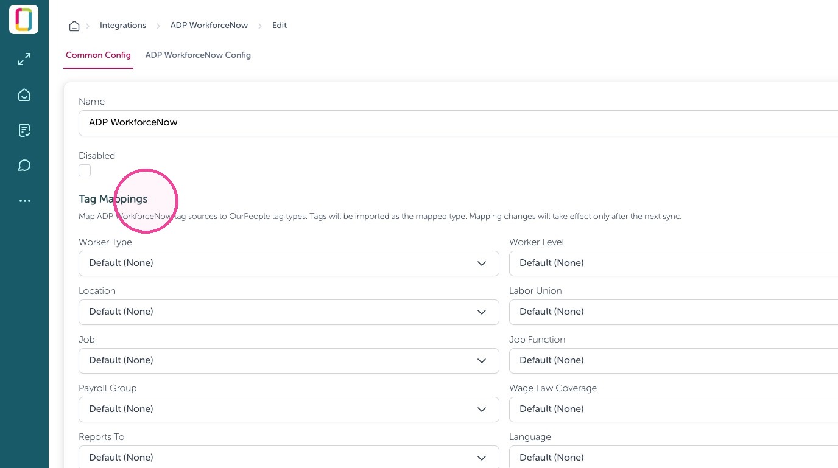Open the Job dropdown
This screenshot has height=468, width=838.
coord(289,361)
